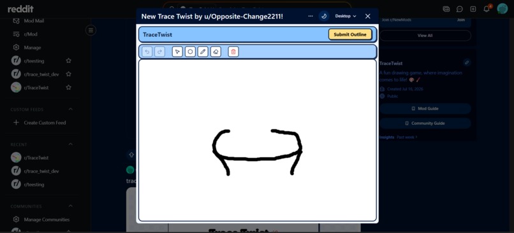Activate the eraser tool

216,52
